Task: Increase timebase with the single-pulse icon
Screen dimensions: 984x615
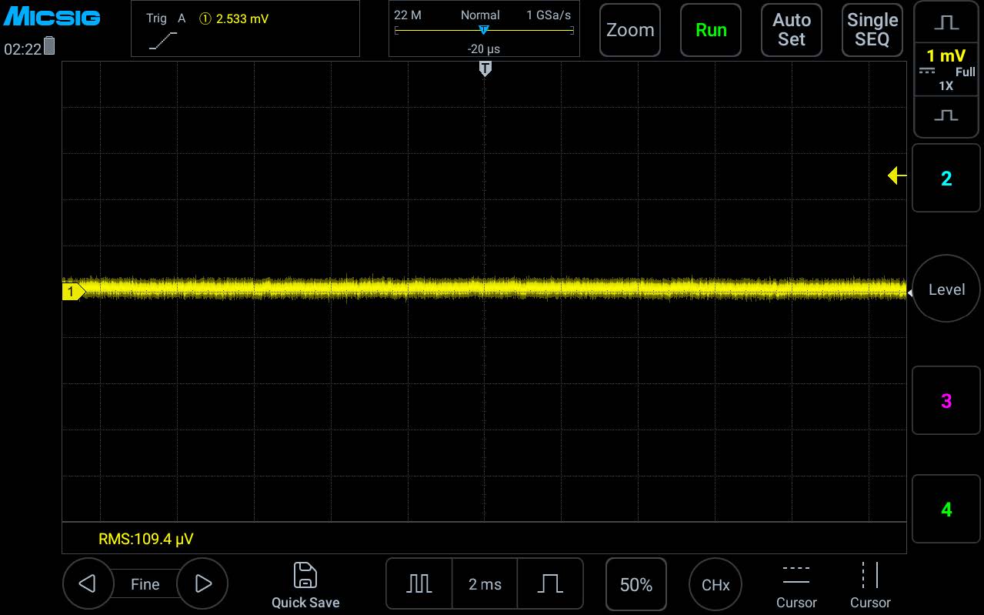Action: (550, 584)
